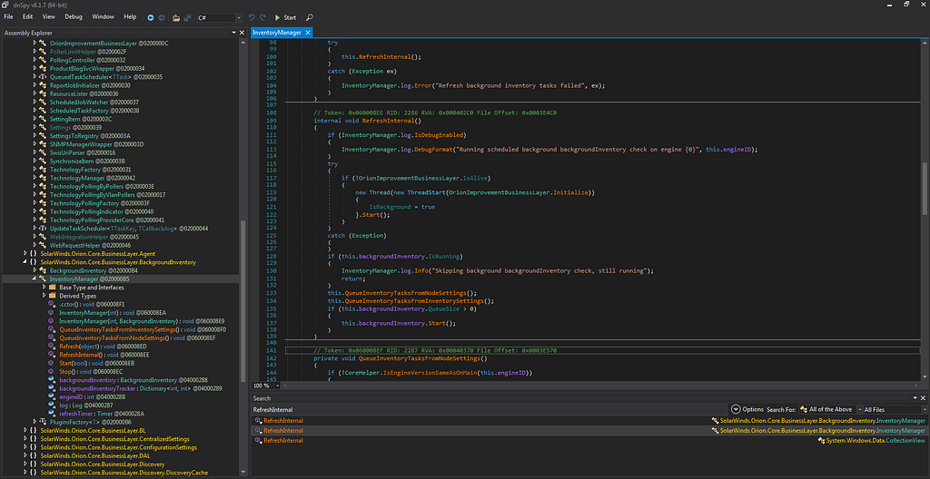
Task: Click the BackgroundInventory class icon
Action: click(43, 269)
